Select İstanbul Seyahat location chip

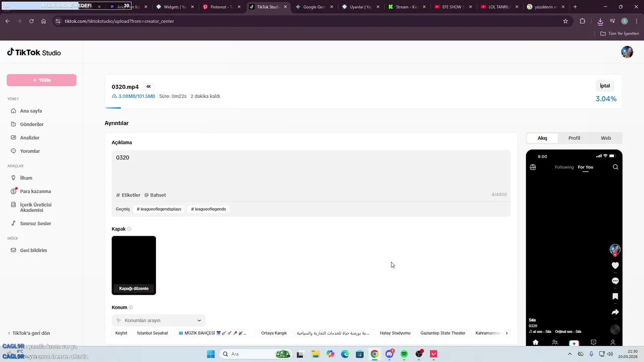click(152, 333)
